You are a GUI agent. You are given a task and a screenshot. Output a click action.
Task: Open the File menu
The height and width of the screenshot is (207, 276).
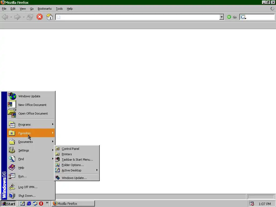pyautogui.click(x=4, y=9)
